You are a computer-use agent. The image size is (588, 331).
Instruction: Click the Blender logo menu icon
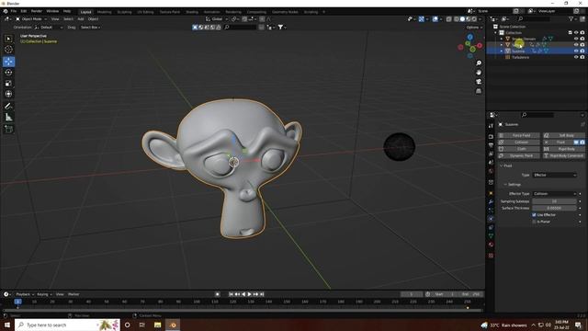tap(6, 11)
